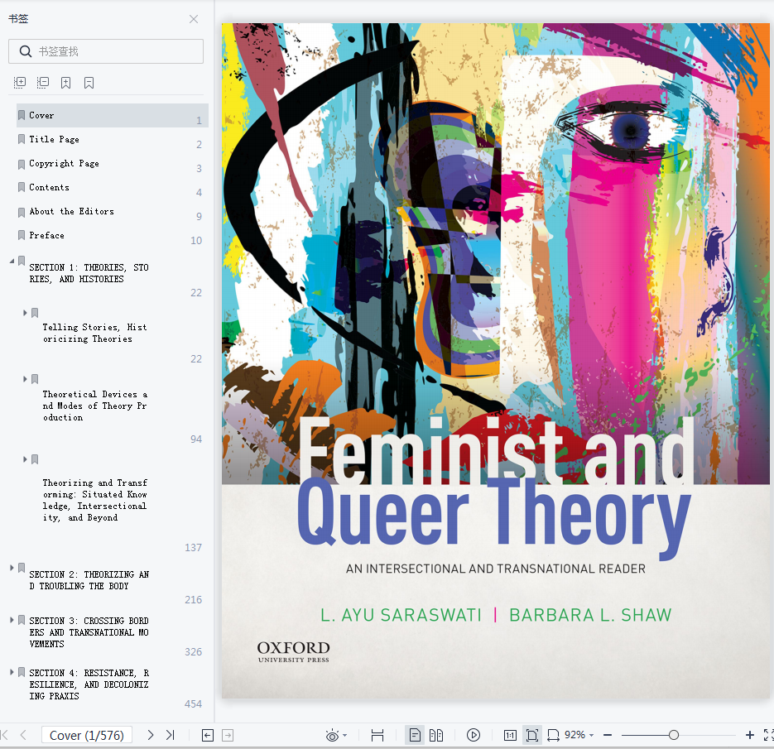Click the add bookmark icon

click(65, 83)
